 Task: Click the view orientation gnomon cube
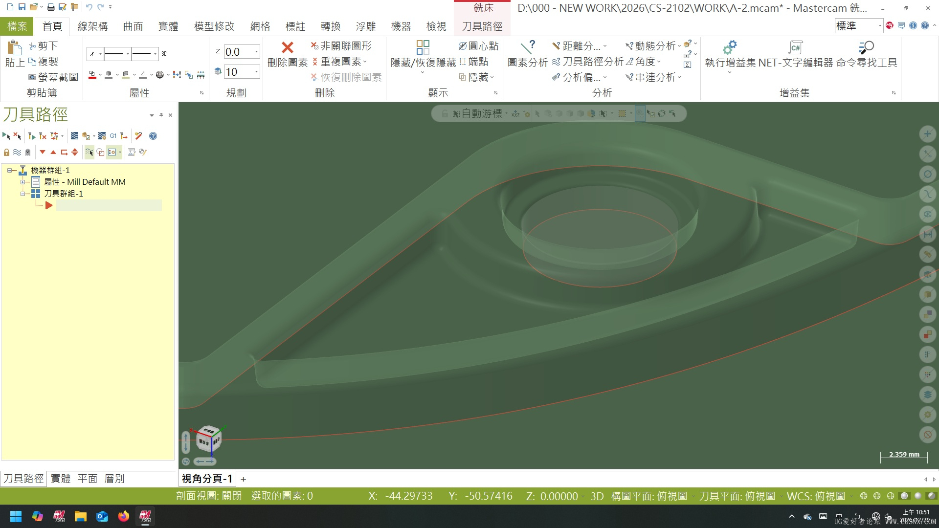point(208,439)
